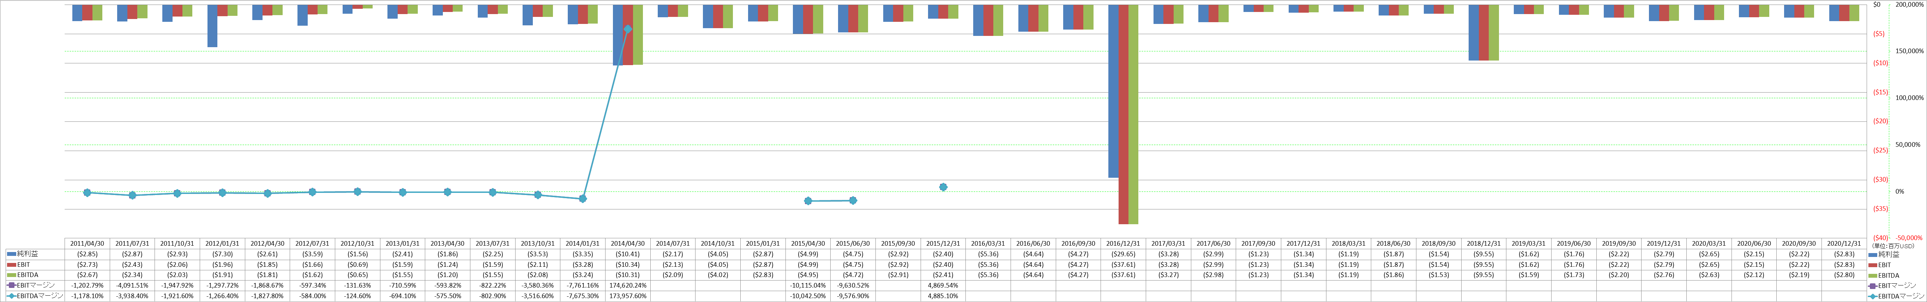This screenshot has width=1927, height=302.
Task: Select 純利益 cell ($29.65) for 2016/12/31
Action: [x=1123, y=254]
